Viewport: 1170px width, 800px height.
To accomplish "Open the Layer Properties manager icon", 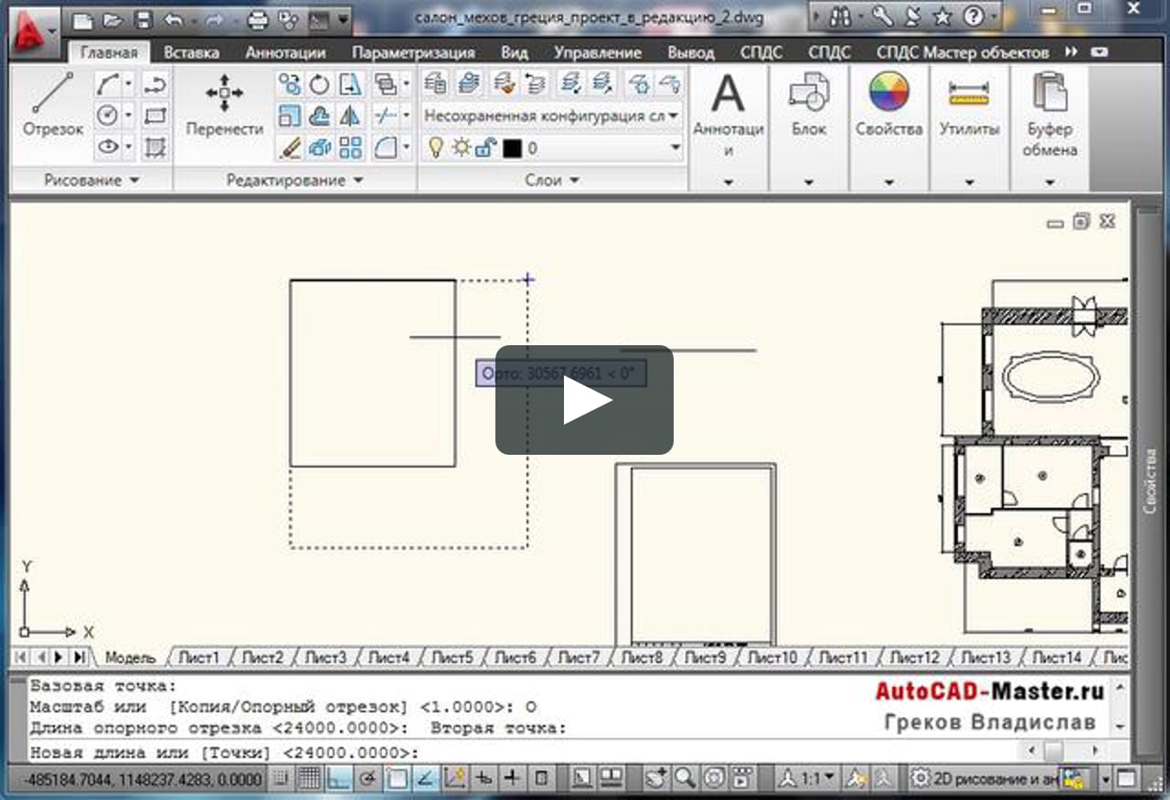I will tap(436, 84).
